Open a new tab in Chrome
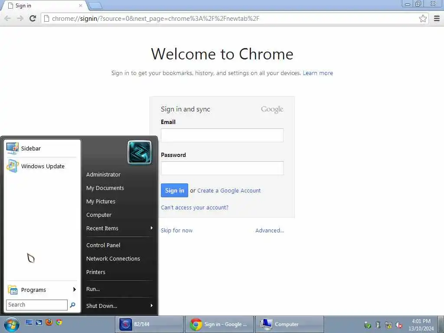Viewport: 444px width, 333px height. pyautogui.click(x=95, y=6)
